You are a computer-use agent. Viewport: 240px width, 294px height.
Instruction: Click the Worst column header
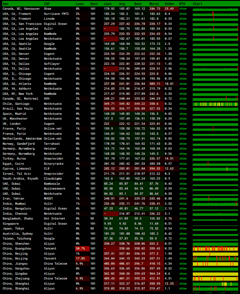[154, 4]
